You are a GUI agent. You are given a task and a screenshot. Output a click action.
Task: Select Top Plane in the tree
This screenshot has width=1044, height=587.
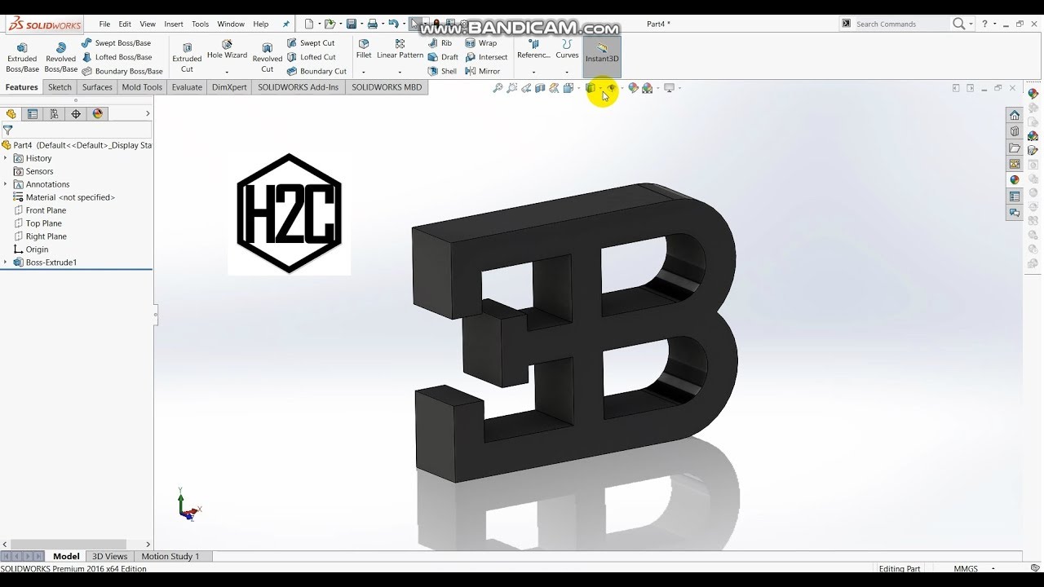(38, 223)
